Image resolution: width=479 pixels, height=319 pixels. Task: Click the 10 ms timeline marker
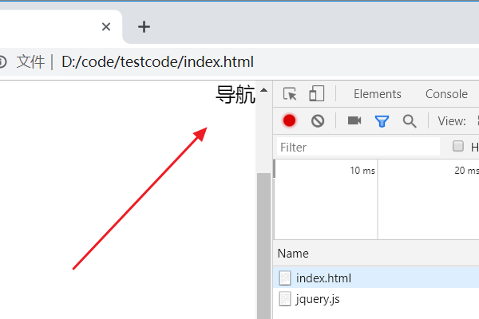pos(362,171)
